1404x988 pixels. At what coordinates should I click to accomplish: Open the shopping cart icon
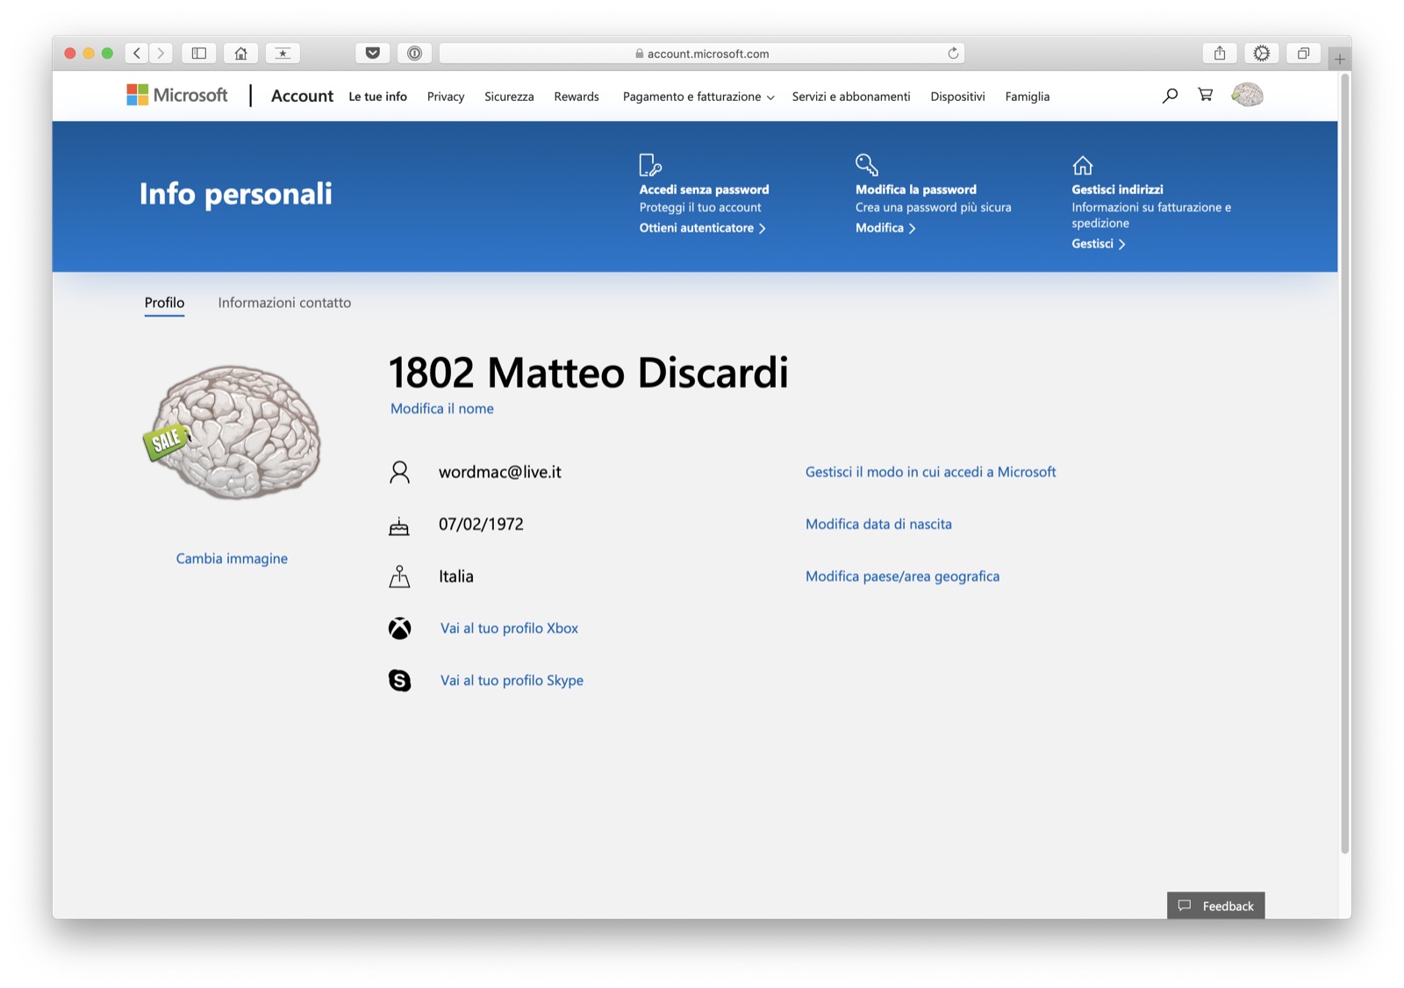point(1206,95)
